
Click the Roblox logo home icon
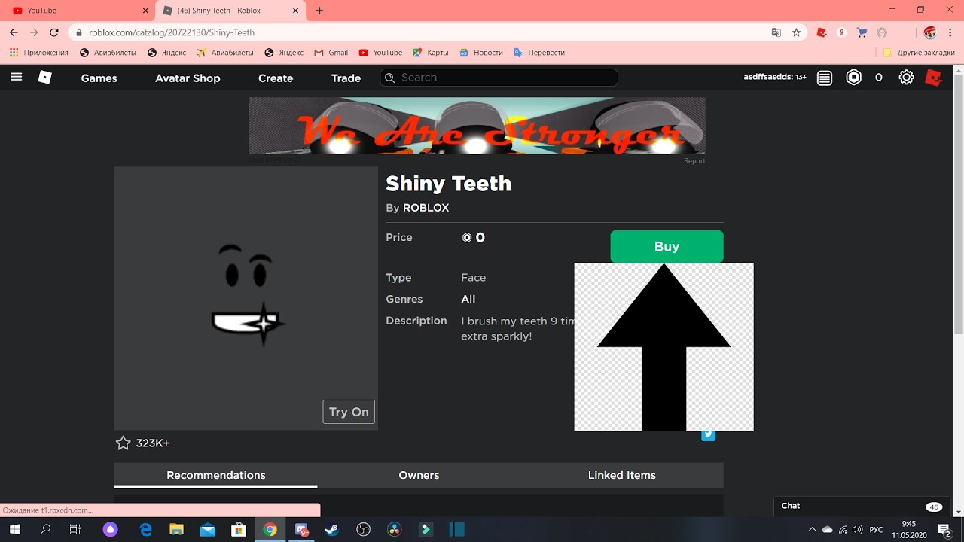point(45,77)
